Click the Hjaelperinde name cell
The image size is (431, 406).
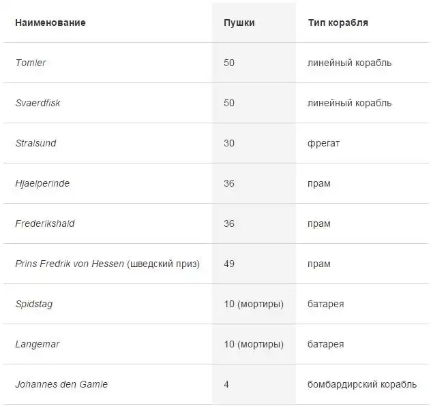tap(42, 183)
